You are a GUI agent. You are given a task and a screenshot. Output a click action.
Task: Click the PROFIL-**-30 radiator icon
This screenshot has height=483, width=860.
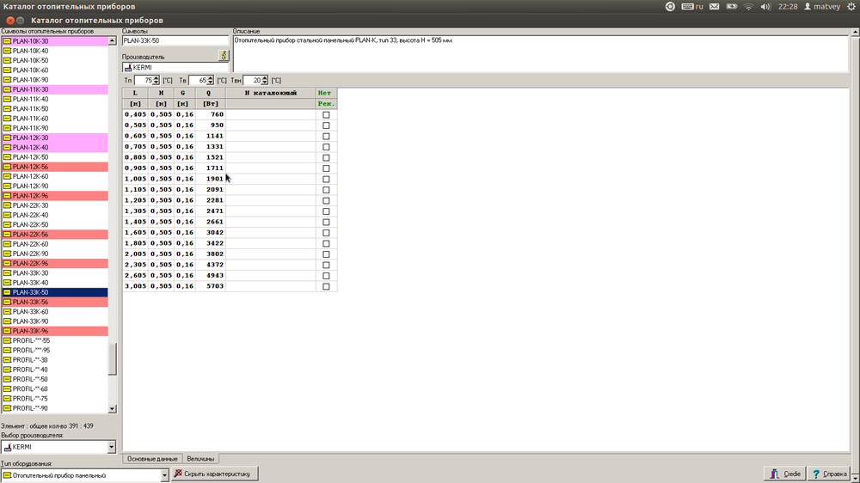coord(7,359)
